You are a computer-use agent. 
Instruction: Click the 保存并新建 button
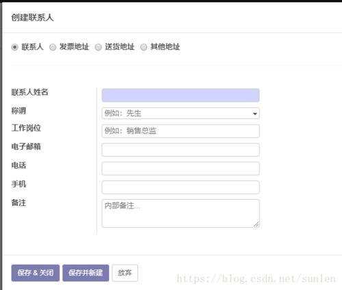pos(85,273)
